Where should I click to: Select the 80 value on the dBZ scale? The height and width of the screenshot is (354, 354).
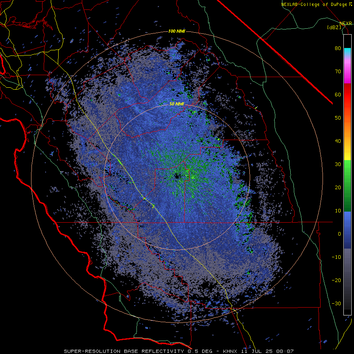(338, 48)
